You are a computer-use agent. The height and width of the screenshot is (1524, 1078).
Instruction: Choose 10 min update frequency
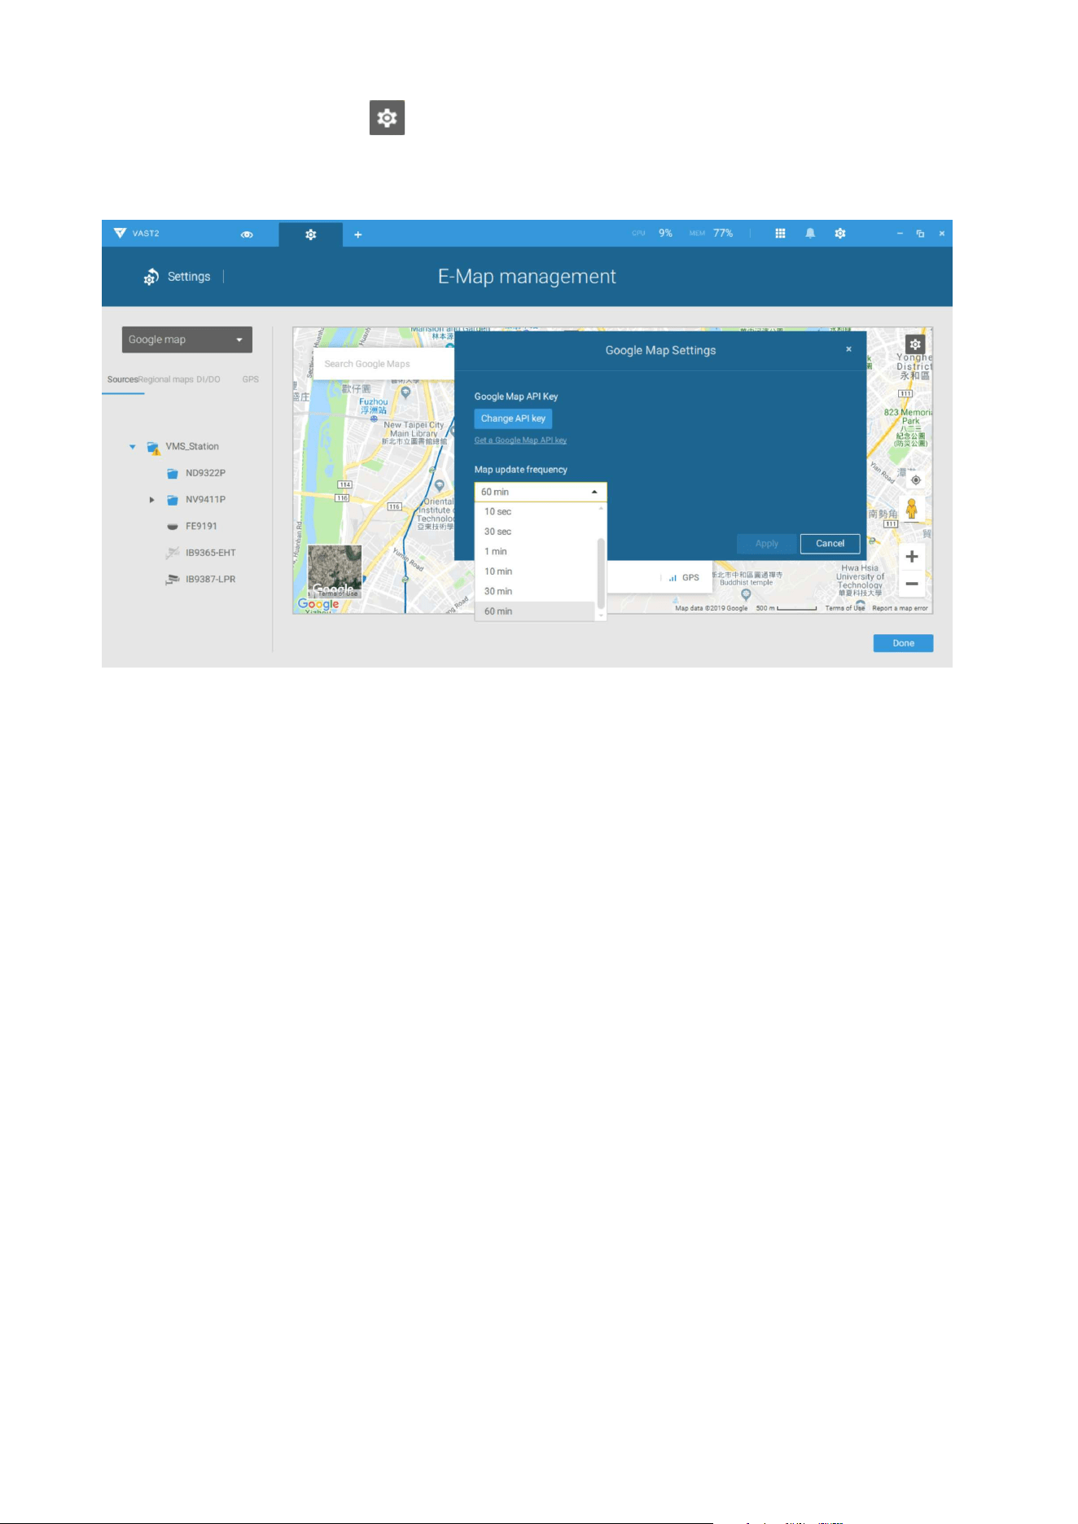click(537, 571)
